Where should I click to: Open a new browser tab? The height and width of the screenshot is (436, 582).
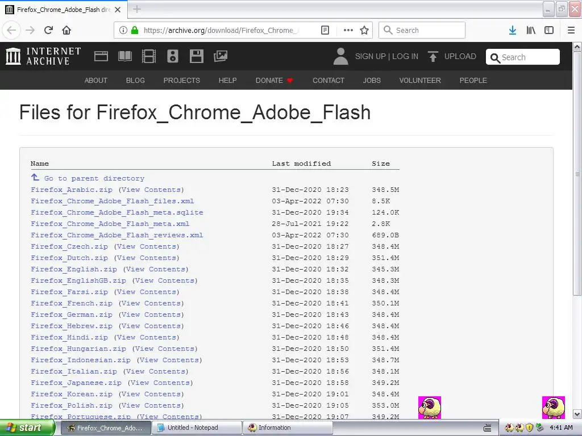(137, 9)
